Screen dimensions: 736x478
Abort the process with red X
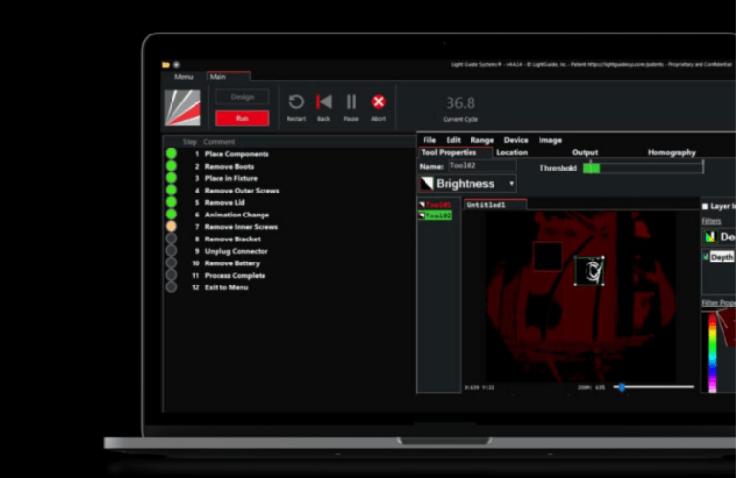(x=379, y=102)
